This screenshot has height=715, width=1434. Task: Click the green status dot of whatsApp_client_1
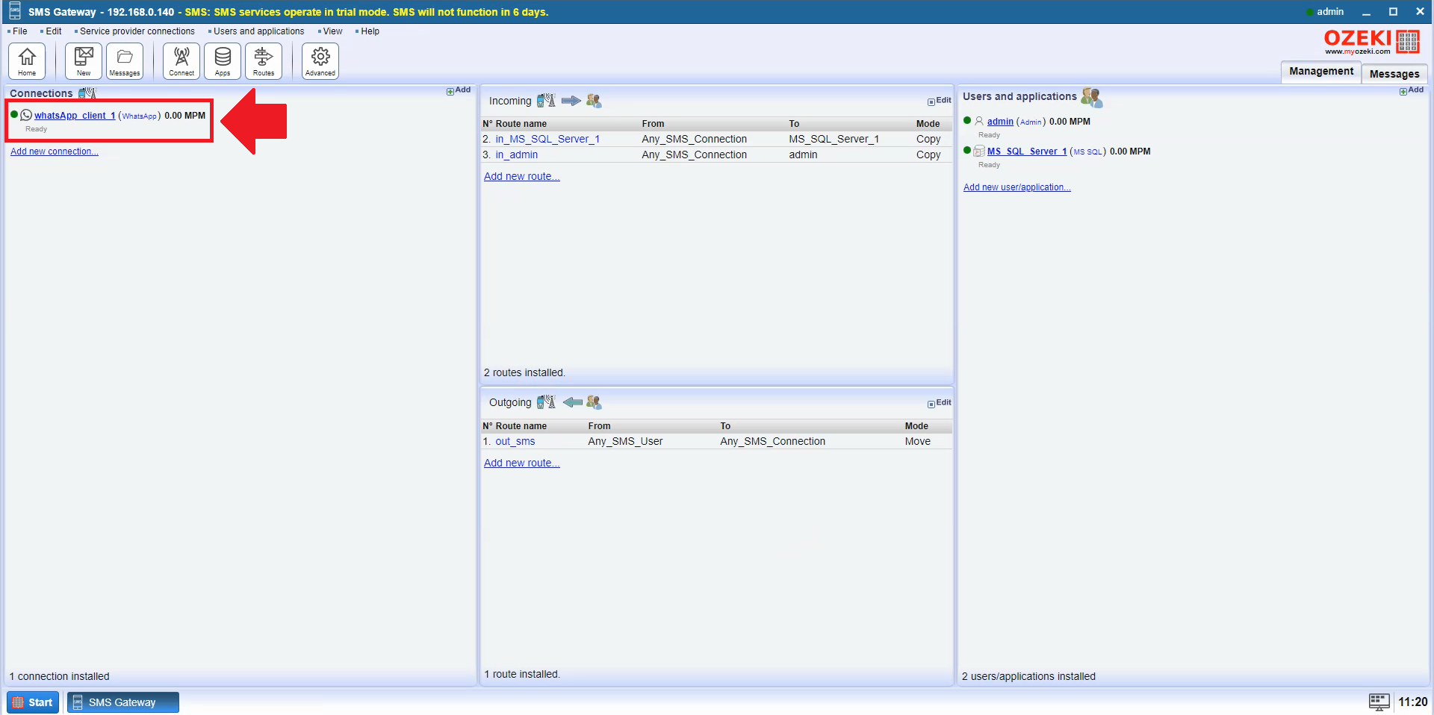14,114
